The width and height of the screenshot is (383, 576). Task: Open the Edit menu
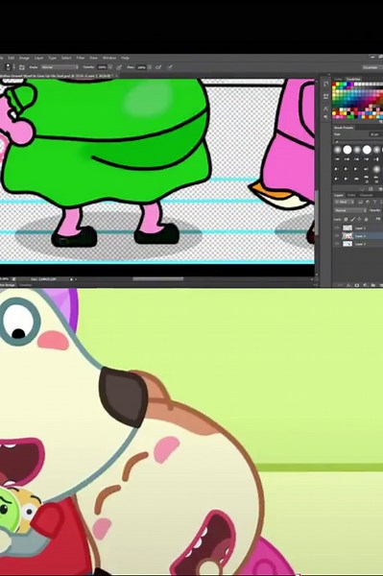(12, 58)
